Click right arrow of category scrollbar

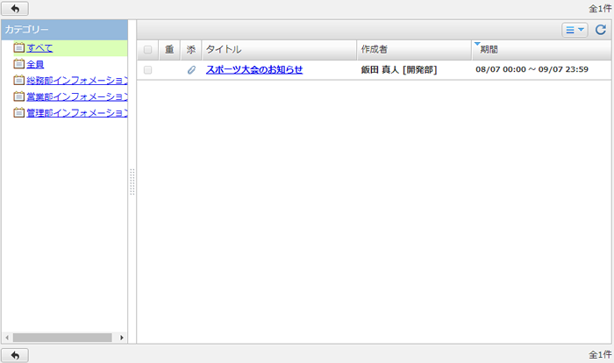pos(122,338)
